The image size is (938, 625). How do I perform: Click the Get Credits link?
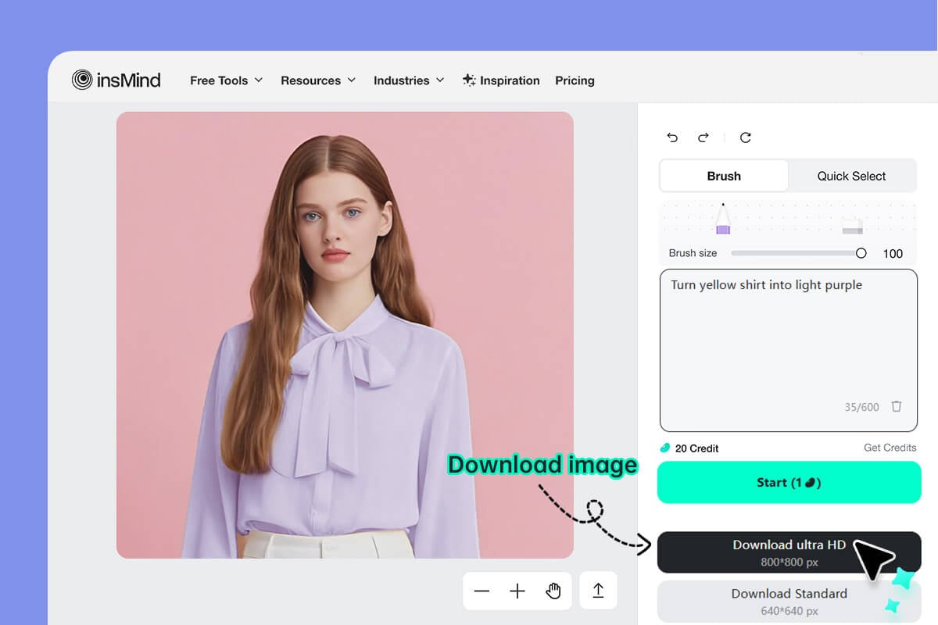point(890,448)
